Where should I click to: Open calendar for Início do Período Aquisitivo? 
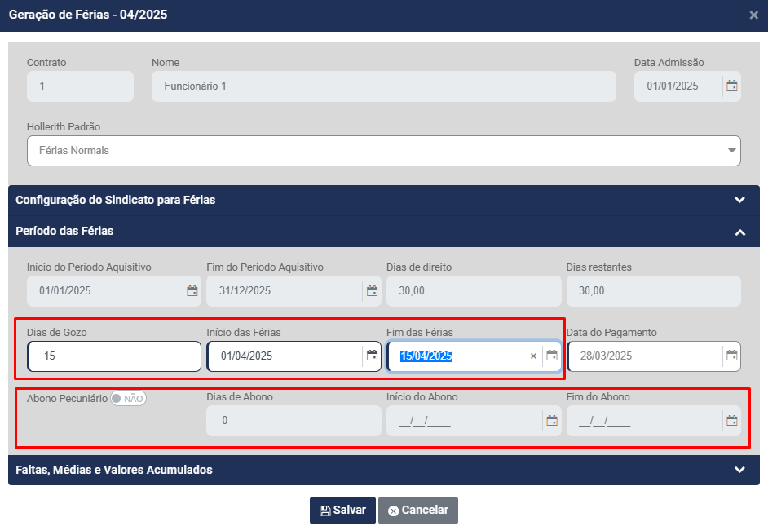192,291
